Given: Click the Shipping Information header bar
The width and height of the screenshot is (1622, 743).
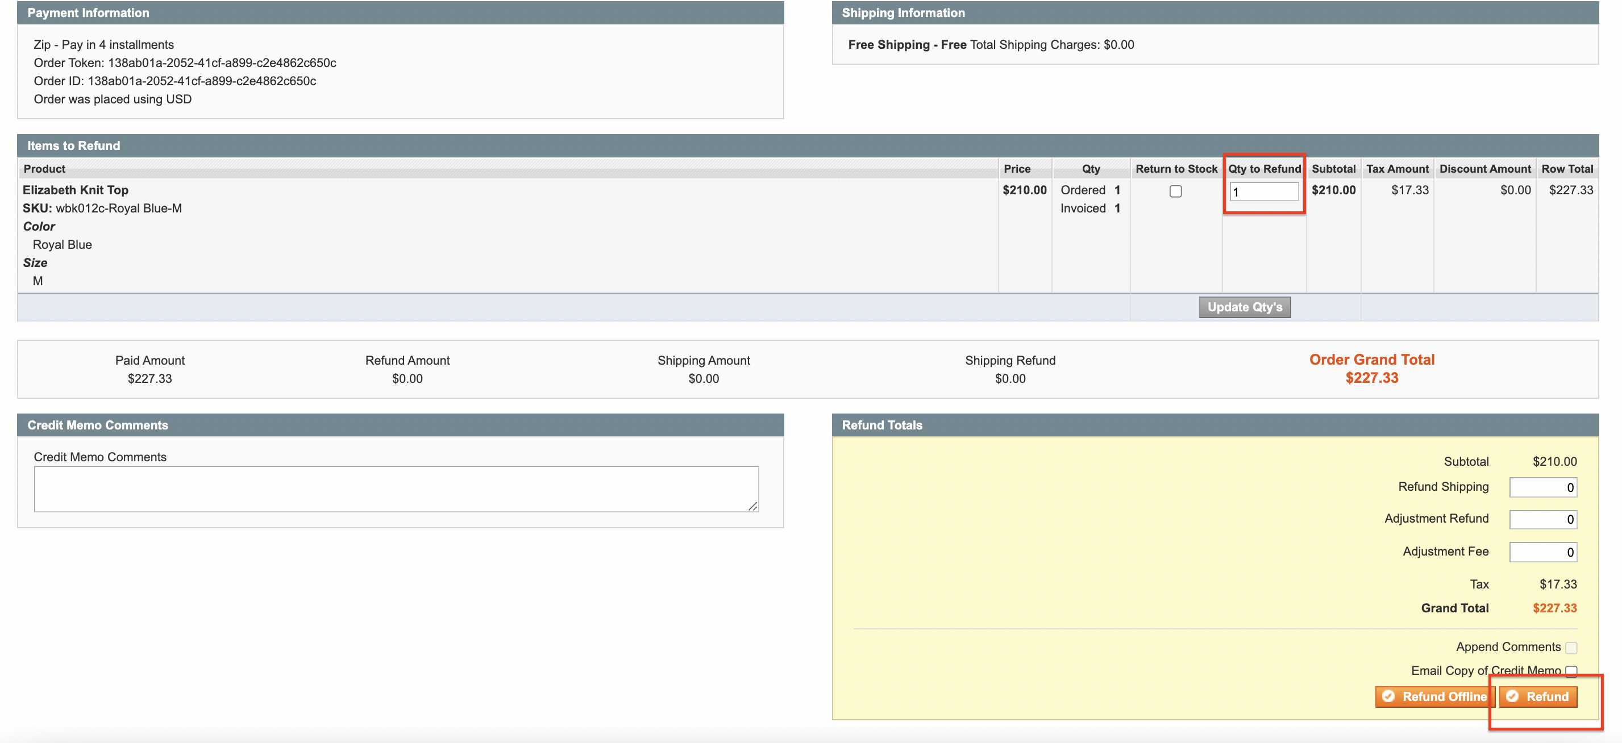Looking at the screenshot, I should click(903, 12).
